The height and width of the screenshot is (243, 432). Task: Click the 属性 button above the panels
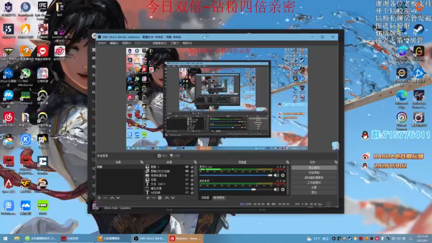tap(163, 156)
